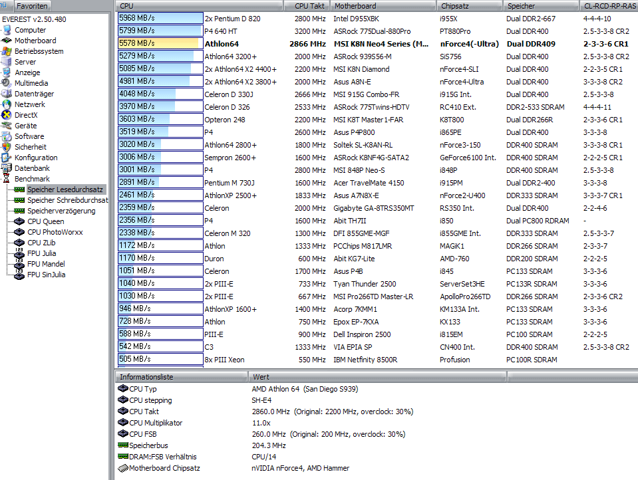Select the CPU PhotoWorxx benchmark label
This screenshot has width=638, height=480.
pyautogui.click(x=55, y=232)
